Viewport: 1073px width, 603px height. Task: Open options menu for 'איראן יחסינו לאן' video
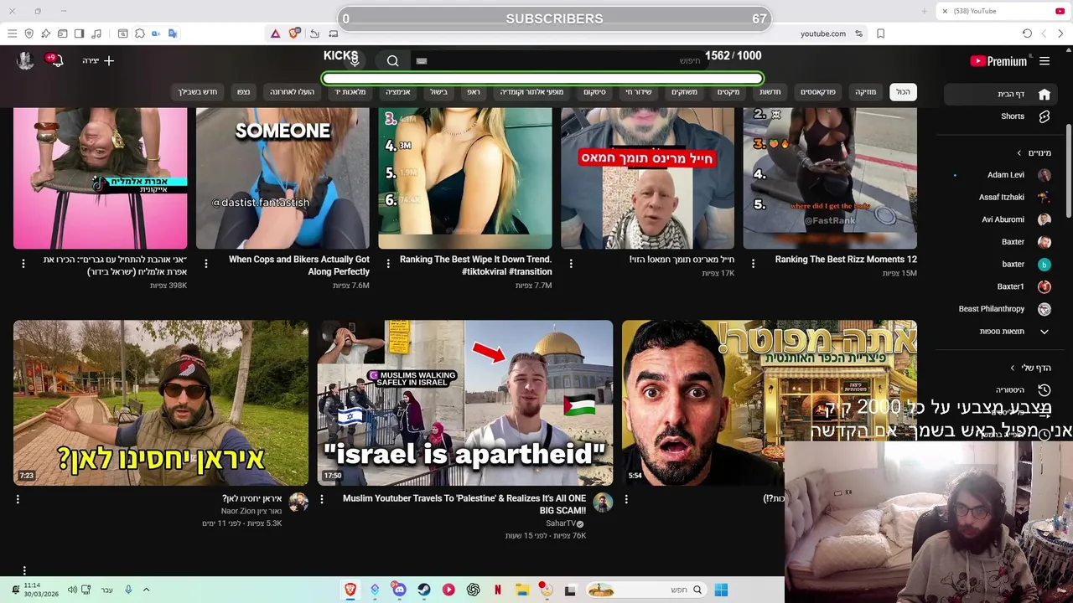[18, 499]
